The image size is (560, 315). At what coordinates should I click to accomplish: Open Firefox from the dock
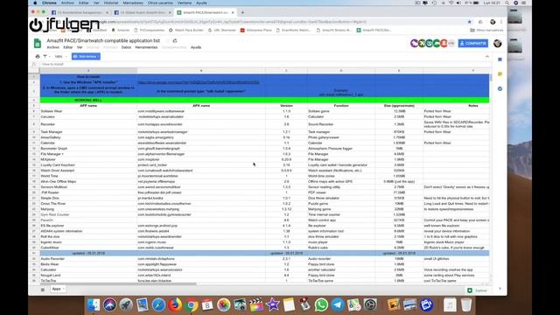coord(175,304)
